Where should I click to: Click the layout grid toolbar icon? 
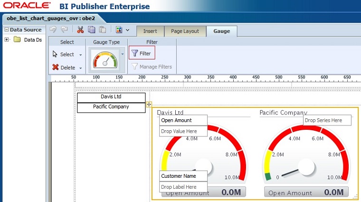pos(119,30)
